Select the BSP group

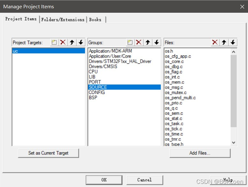click(124, 97)
